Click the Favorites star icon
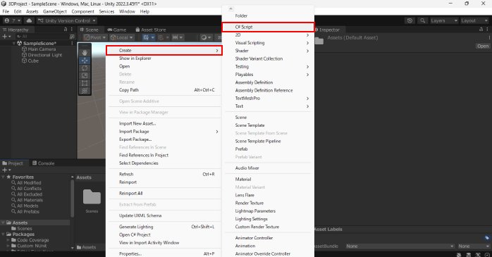 point(8,177)
